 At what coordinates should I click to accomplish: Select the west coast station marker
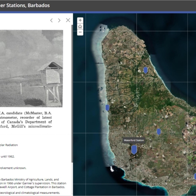coord(107,108)
